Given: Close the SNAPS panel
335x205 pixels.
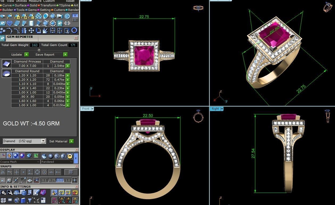Looking at the screenshot, I should point(77,166).
